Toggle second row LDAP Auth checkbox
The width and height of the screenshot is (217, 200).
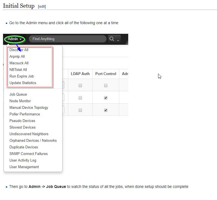point(80,98)
